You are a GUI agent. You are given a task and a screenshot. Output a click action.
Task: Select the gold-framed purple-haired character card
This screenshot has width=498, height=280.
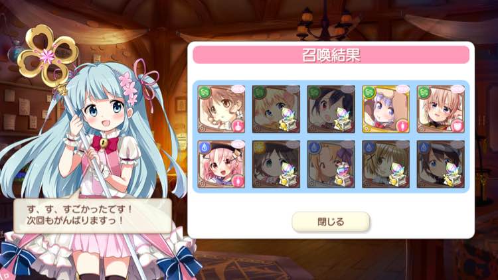click(386, 109)
